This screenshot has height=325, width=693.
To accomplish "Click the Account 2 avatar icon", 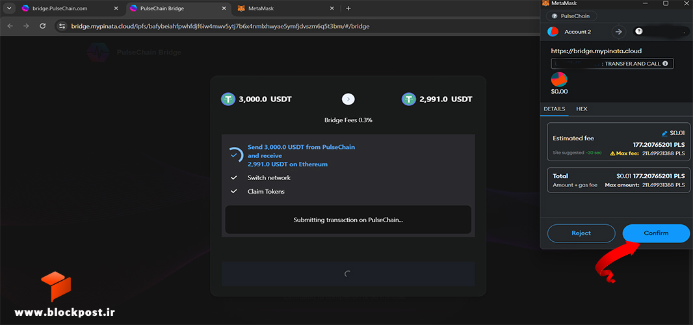I will coord(553,32).
